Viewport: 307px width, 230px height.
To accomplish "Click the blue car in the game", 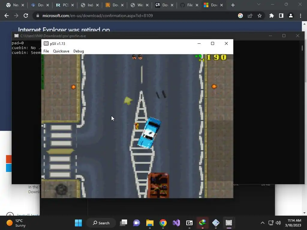I will pos(149,133).
